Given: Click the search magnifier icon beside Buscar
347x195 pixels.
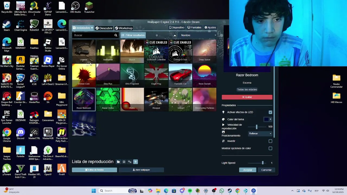Looking at the screenshot, I should (116, 35).
